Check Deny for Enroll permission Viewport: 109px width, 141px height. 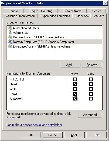pos(91,94)
